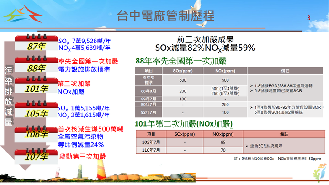Click the slide title 台中電廠管制歷程
329x185 pixels.
165,16
